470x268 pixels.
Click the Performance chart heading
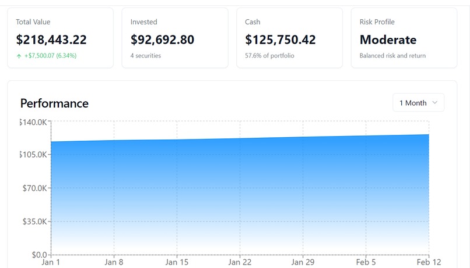coord(54,103)
